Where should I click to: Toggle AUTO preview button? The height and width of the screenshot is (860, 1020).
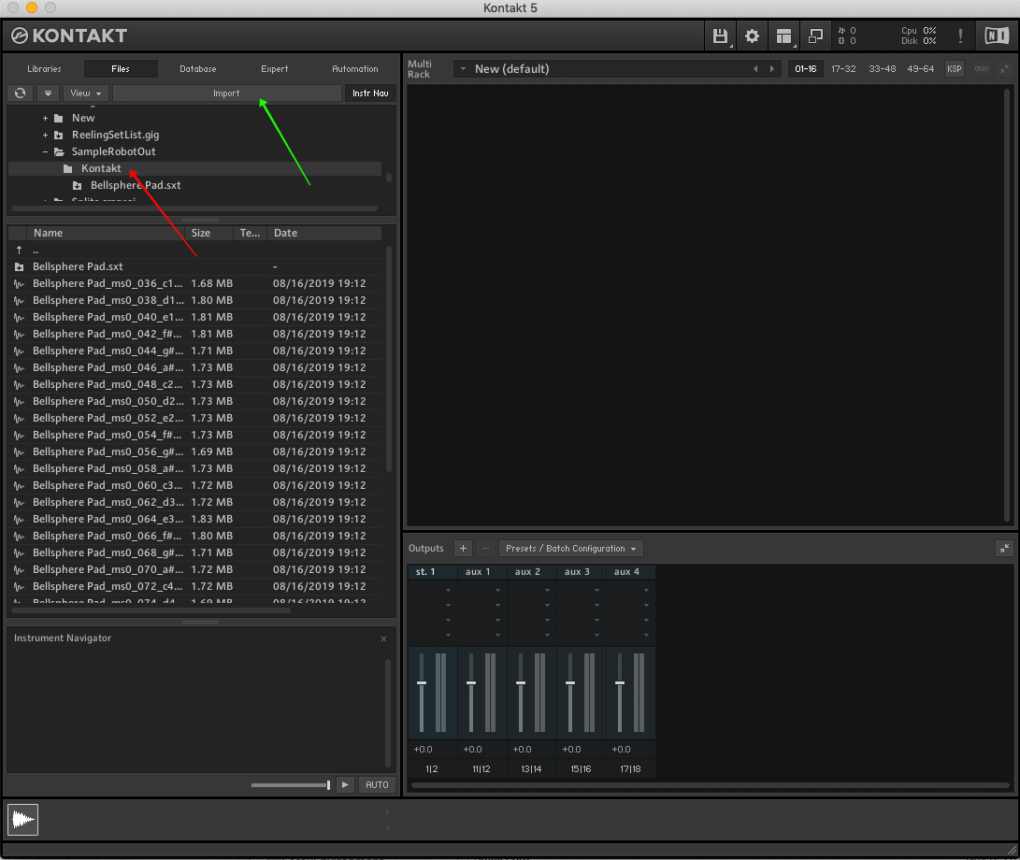coord(377,784)
